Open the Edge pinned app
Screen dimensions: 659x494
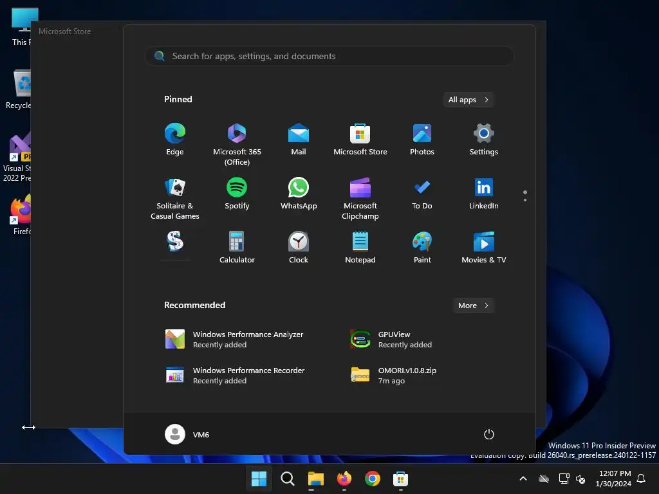(175, 140)
